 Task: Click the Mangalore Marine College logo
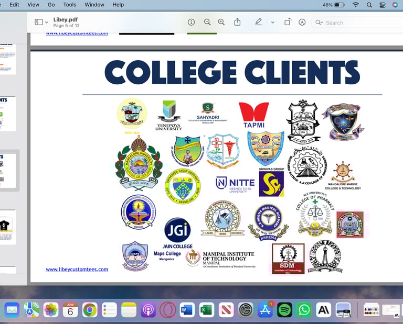[343, 175]
